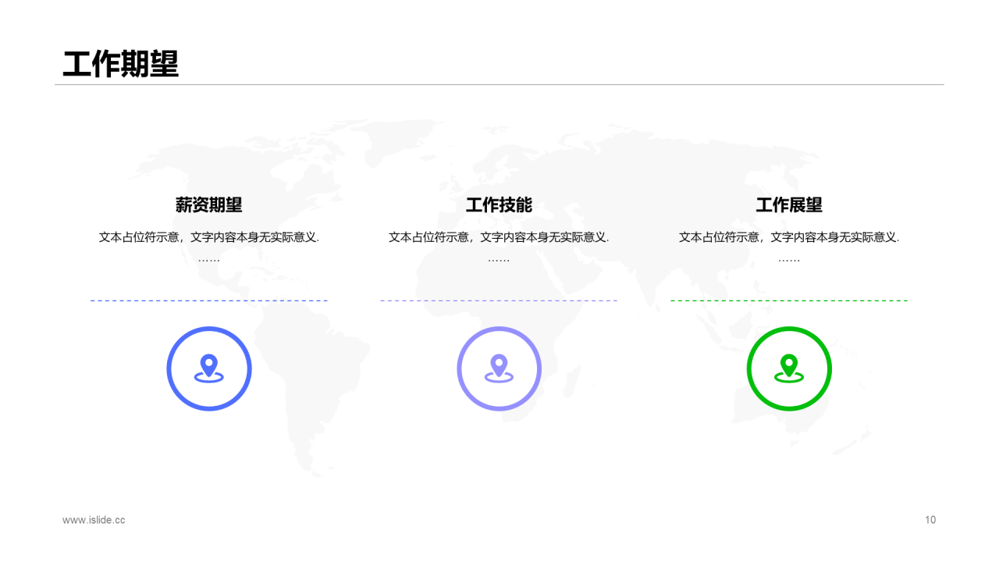Click the purple location pin icon
The height and width of the screenshot is (562, 999).
(499, 368)
